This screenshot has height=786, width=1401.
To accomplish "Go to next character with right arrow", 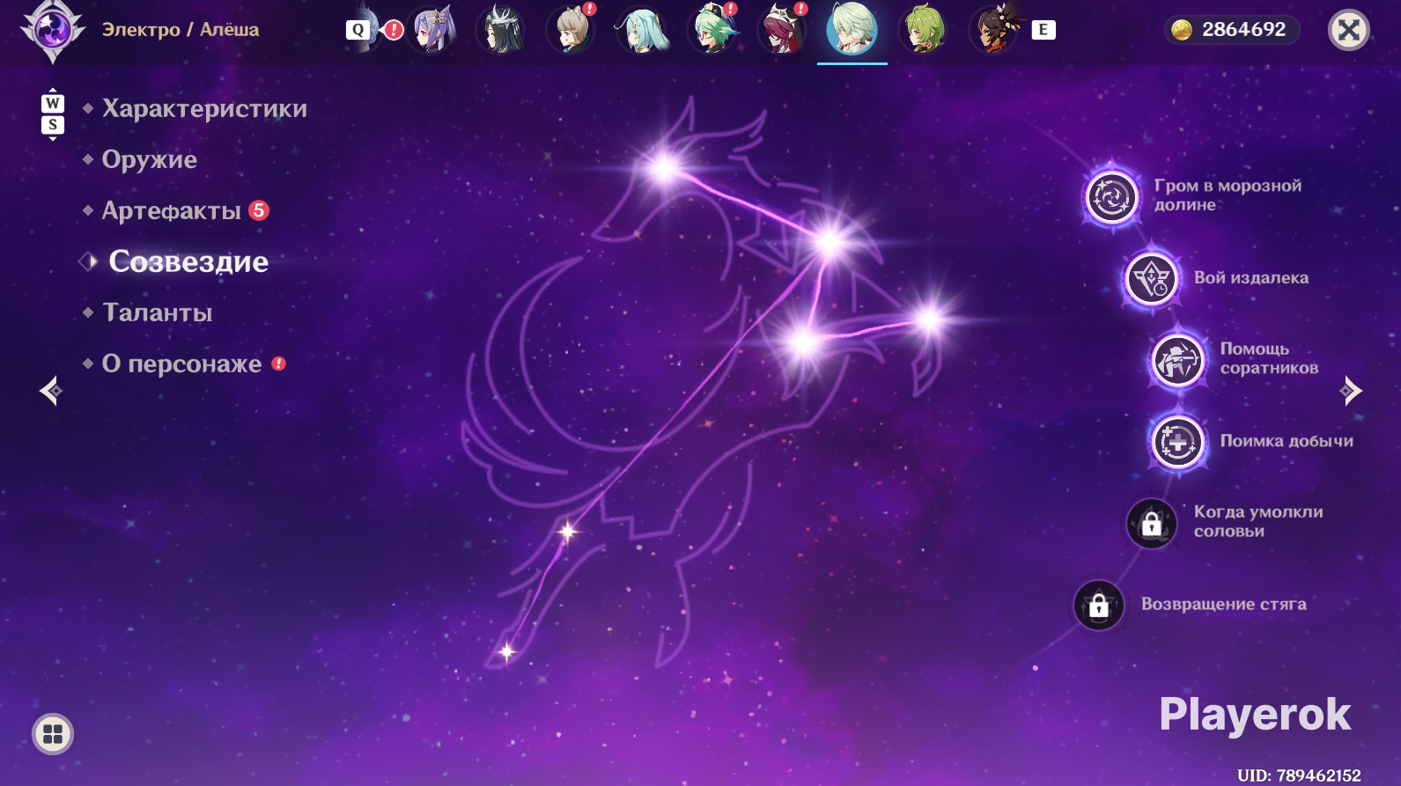I will click(x=1351, y=390).
